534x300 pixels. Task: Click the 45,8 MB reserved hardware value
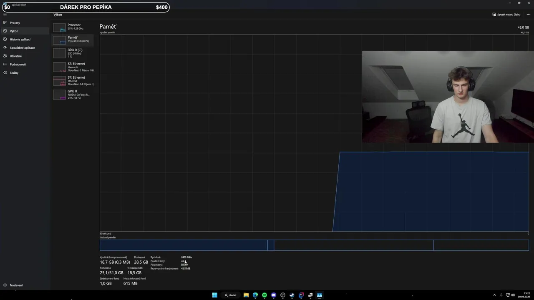185,268
